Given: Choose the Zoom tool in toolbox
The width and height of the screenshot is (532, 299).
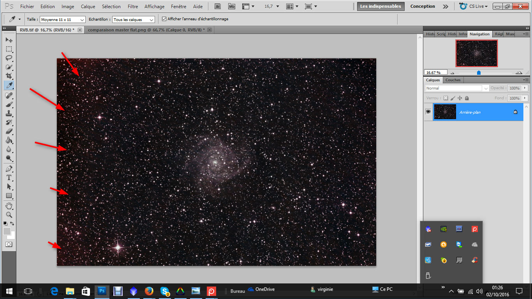Looking at the screenshot, I should [x=9, y=215].
